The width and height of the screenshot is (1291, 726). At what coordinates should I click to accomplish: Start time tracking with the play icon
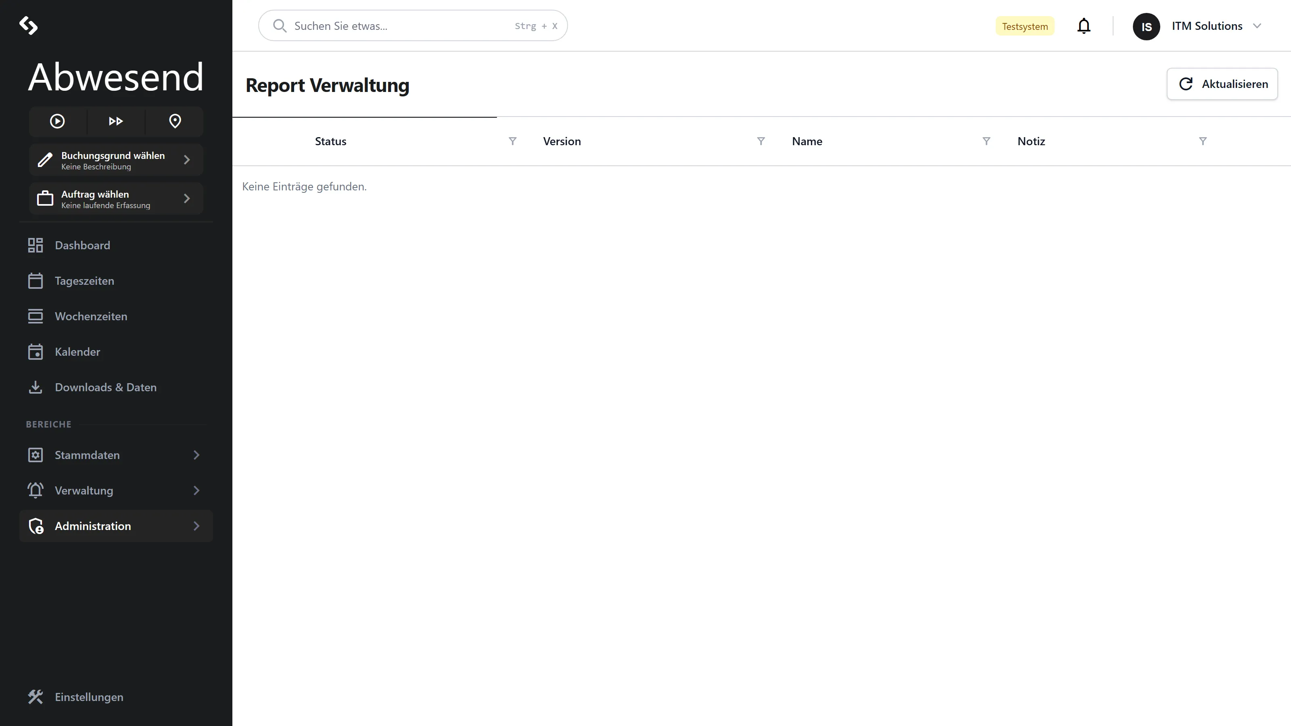tap(57, 121)
